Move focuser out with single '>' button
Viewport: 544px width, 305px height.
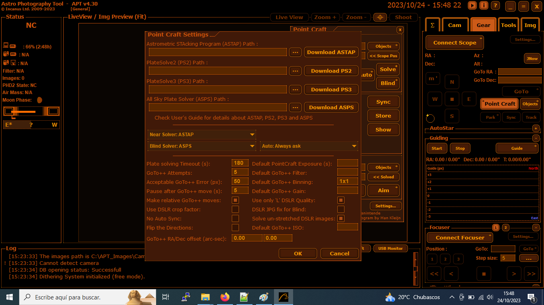514,274
